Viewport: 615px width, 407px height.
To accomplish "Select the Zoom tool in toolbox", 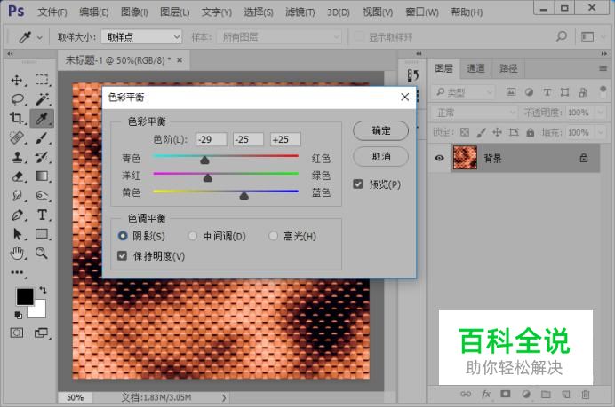I will tap(42, 254).
